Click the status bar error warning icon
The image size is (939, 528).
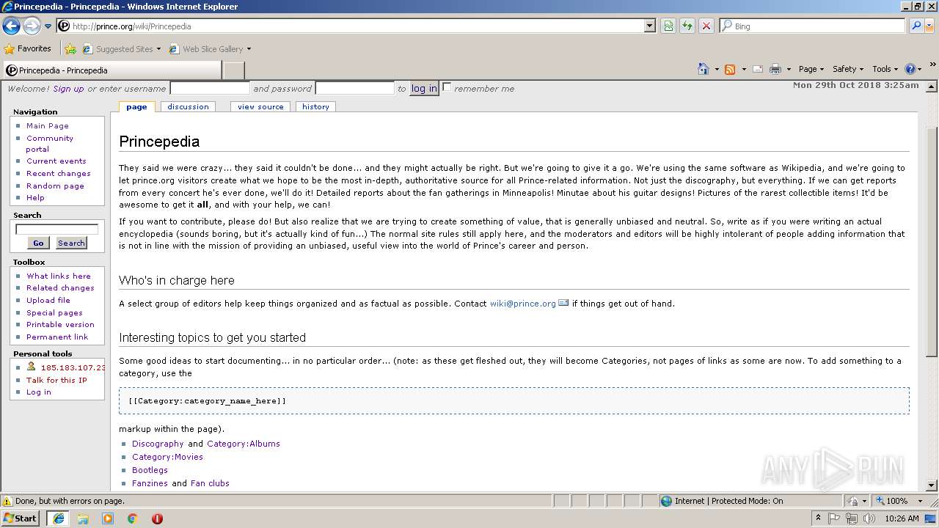[x=7, y=501]
